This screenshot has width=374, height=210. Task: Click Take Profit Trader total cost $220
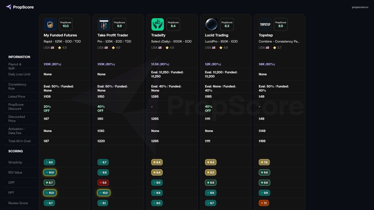pos(101,141)
